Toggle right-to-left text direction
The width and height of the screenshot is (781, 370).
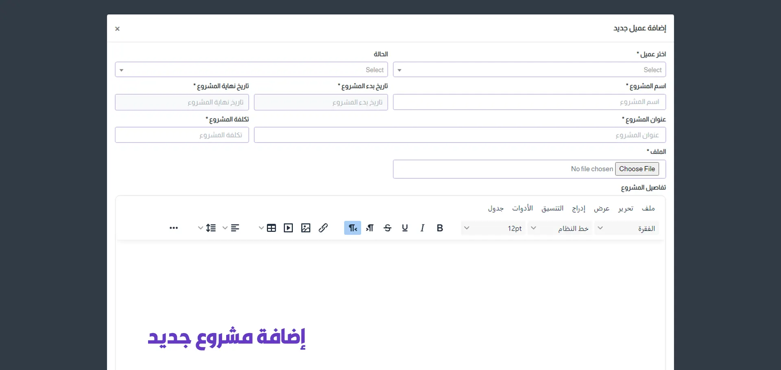pos(352,228)
